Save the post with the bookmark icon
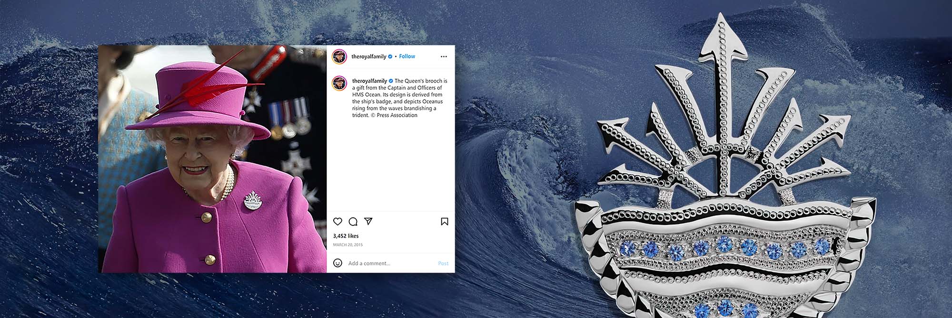Screen dimensions: 952x318 tap(444, 222)
